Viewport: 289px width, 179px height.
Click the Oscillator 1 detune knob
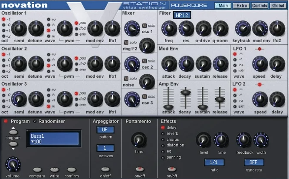pyautogui.click(x=36, y=29)
